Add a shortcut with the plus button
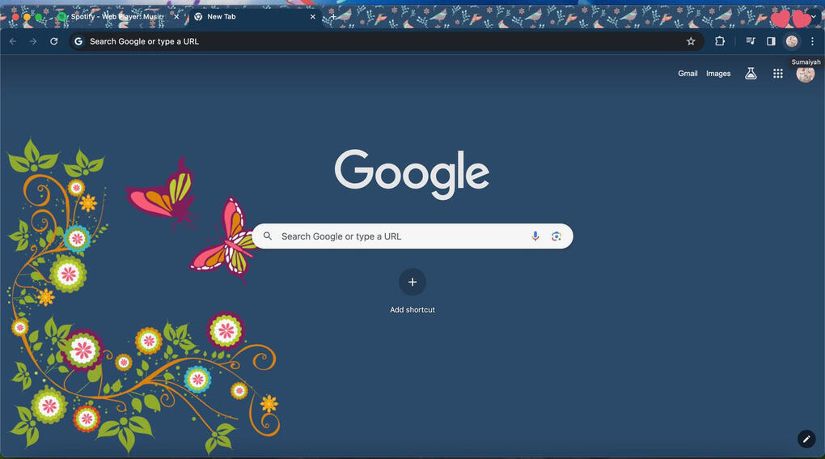 [x=412, y=283]
